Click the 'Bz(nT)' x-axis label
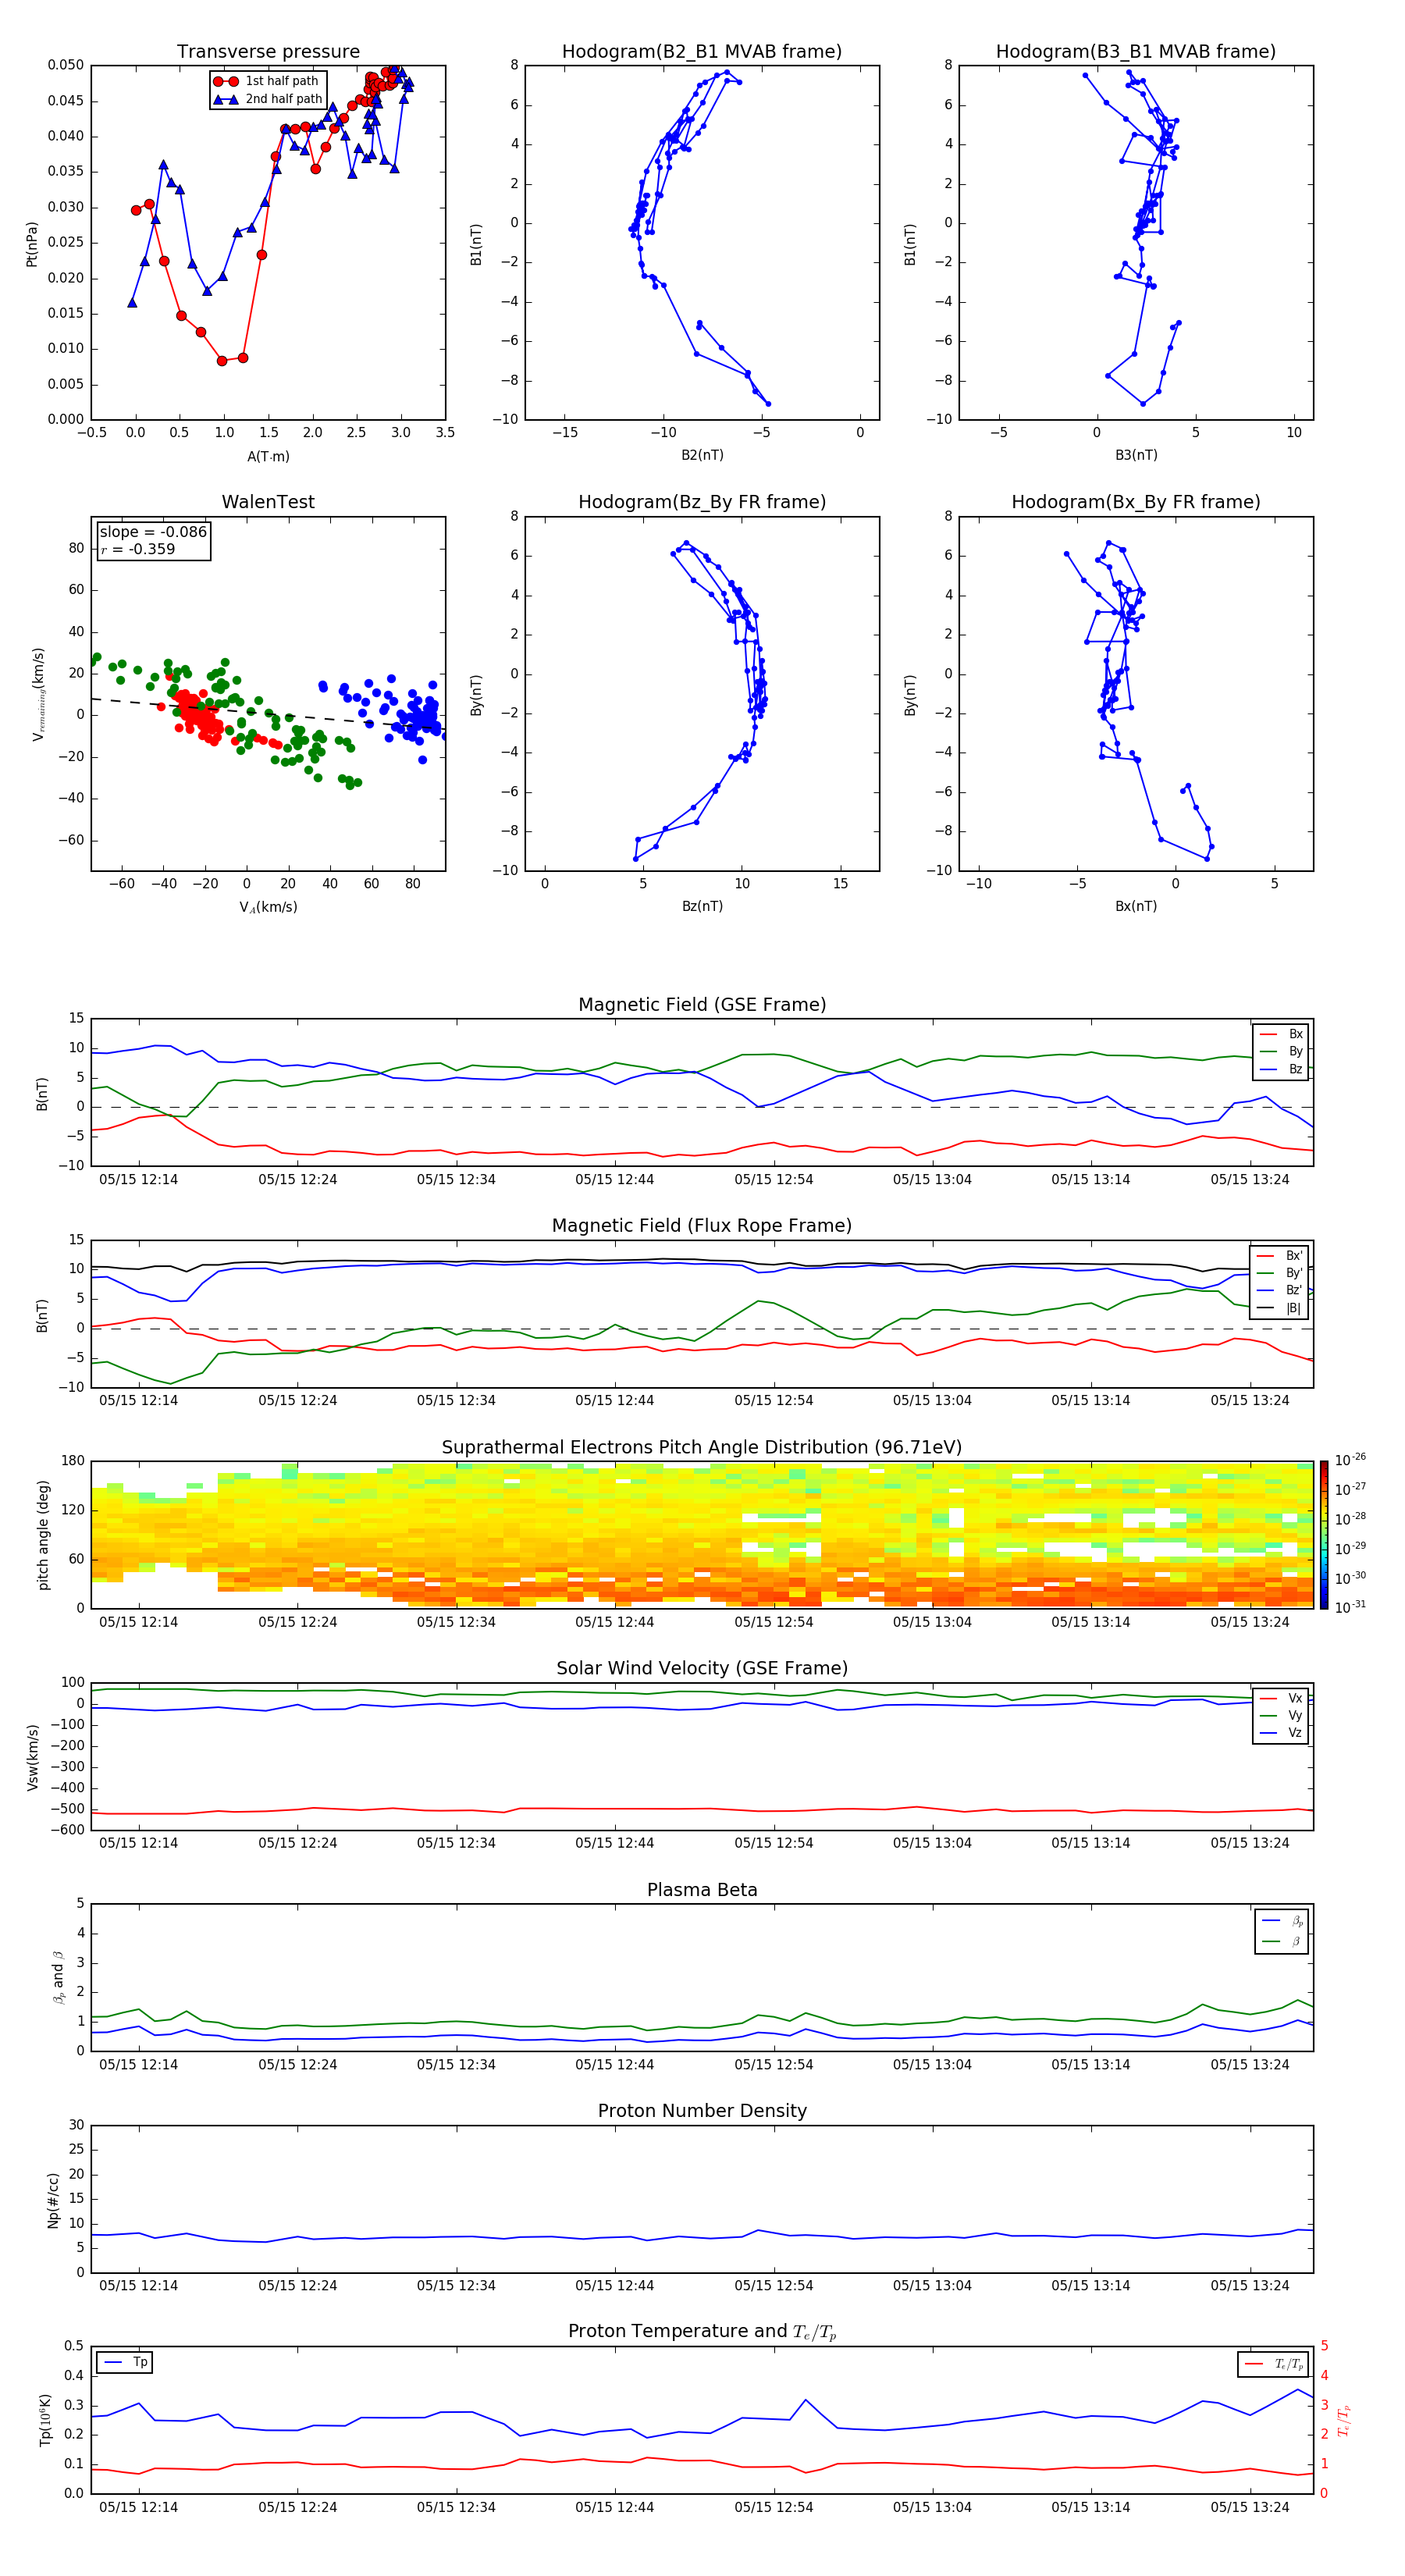The width and height of the screenshot is (1405, 2576). click(702, 907)
